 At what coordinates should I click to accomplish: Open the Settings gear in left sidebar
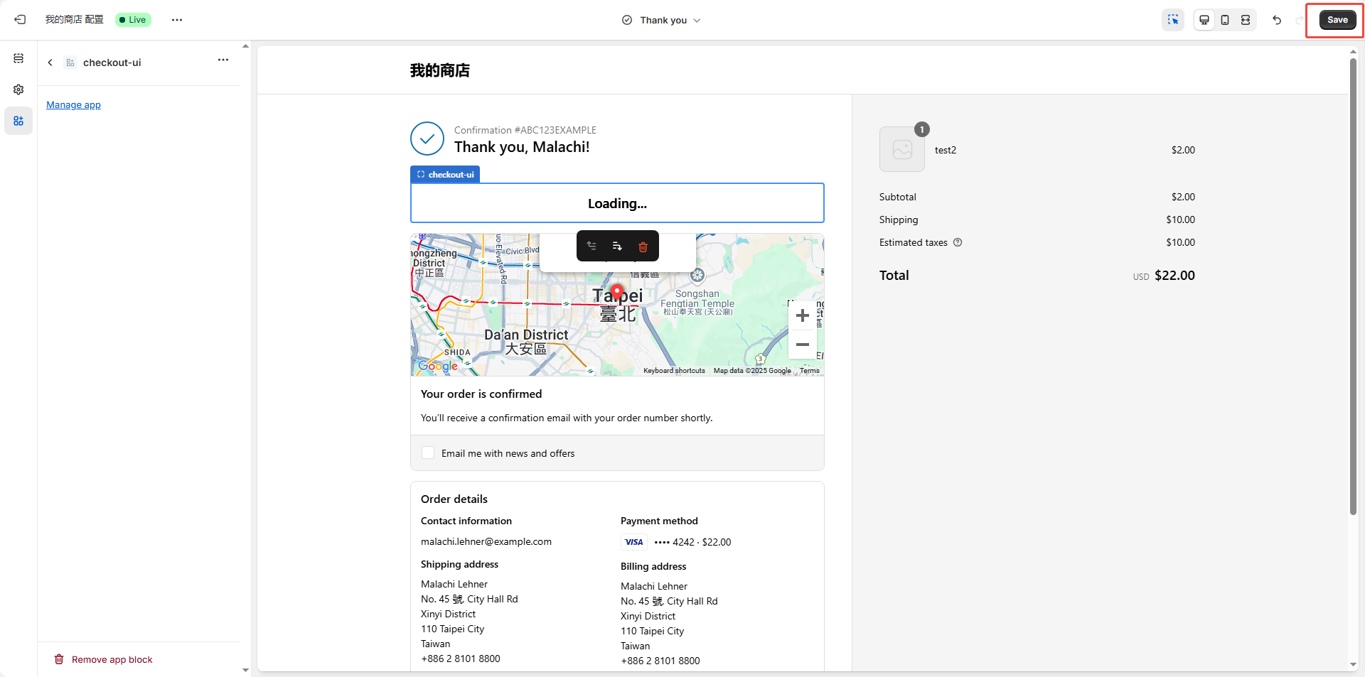coord(18,90)
